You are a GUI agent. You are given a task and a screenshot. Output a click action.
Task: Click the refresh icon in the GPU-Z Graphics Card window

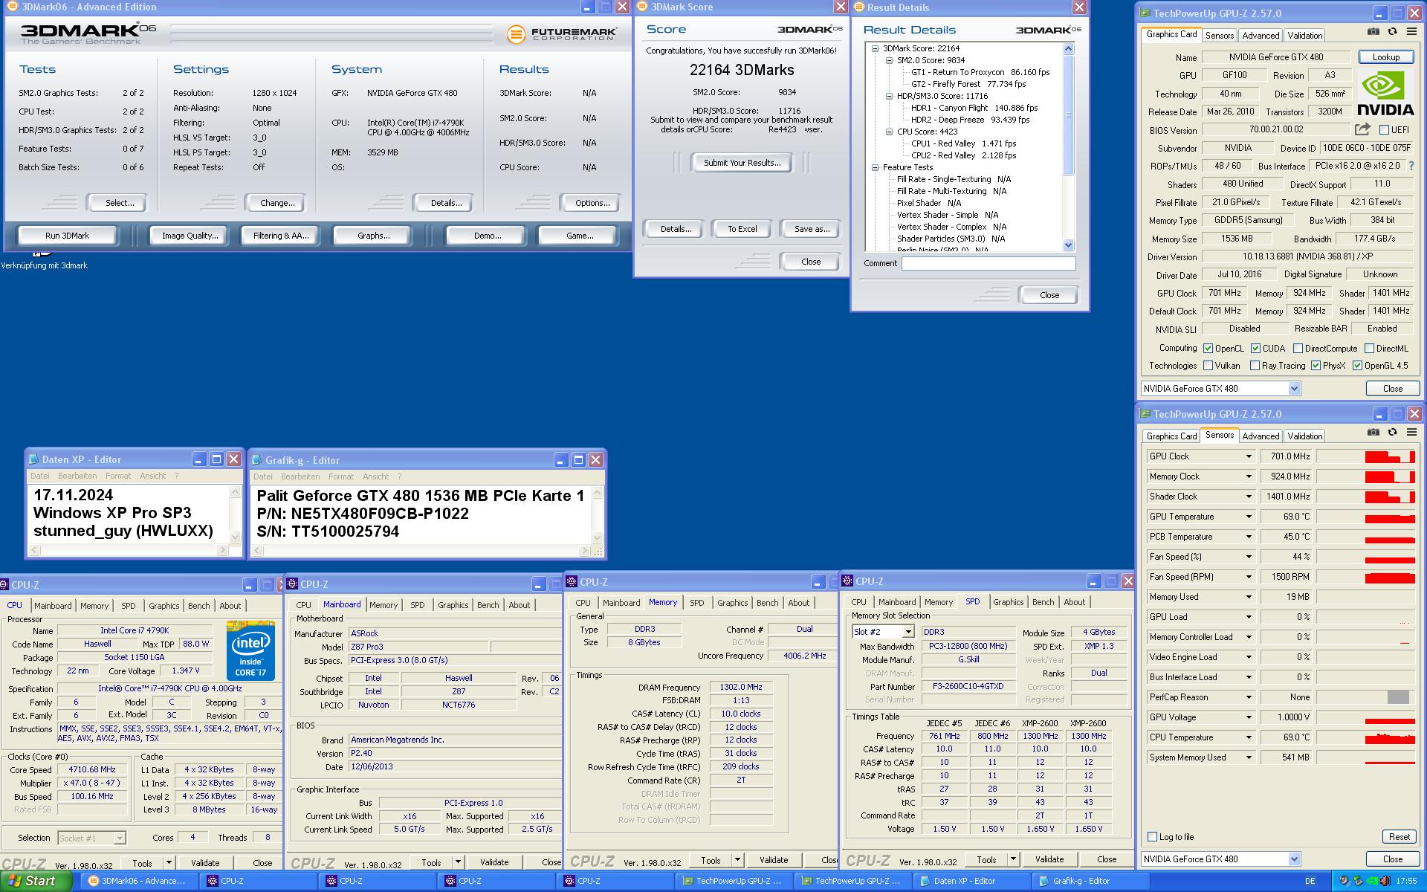point(1392,32)
